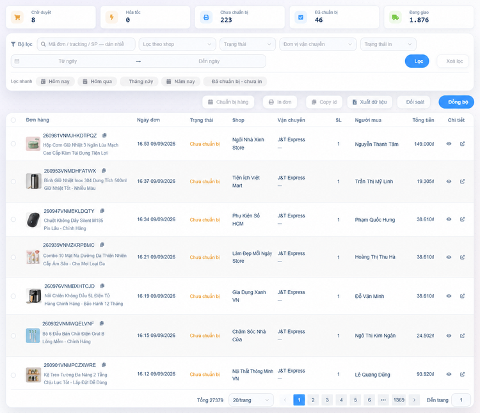Screen dimensions: 480x413
Task: Click the Chuẩn bị hàng button
Action: pos(228,102)
